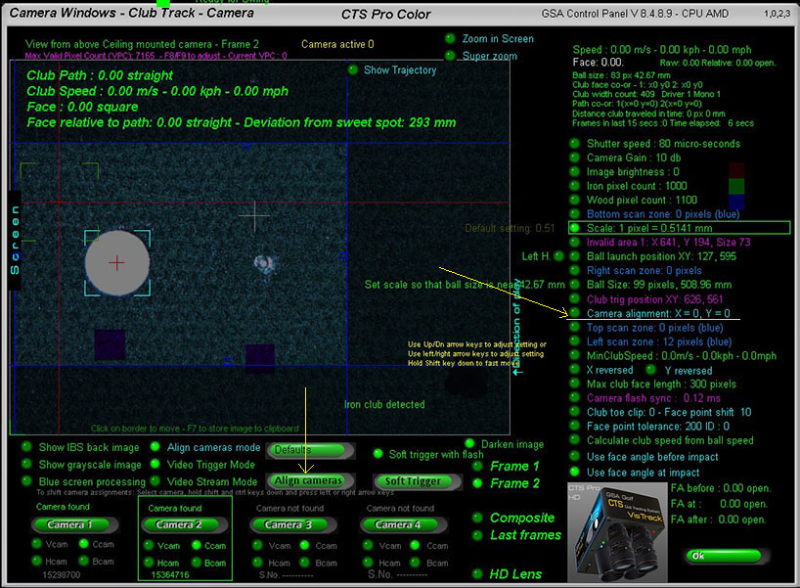The image size is (800, 588).
Task: Select the Image brightness setting
Action: [x=574, y=172]
